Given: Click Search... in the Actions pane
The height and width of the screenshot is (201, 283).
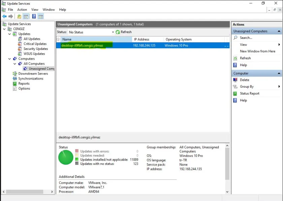Looking at the screenshot, I should pos(246,38).
